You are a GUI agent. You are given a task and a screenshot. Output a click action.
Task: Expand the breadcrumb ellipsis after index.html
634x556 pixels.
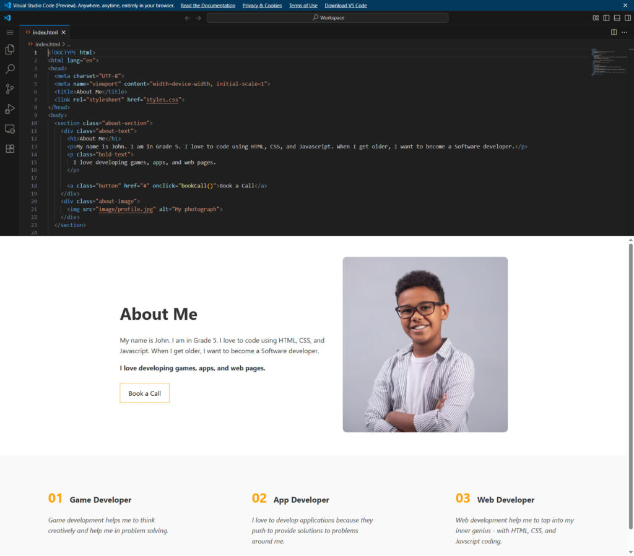click(x=69, y=45)
